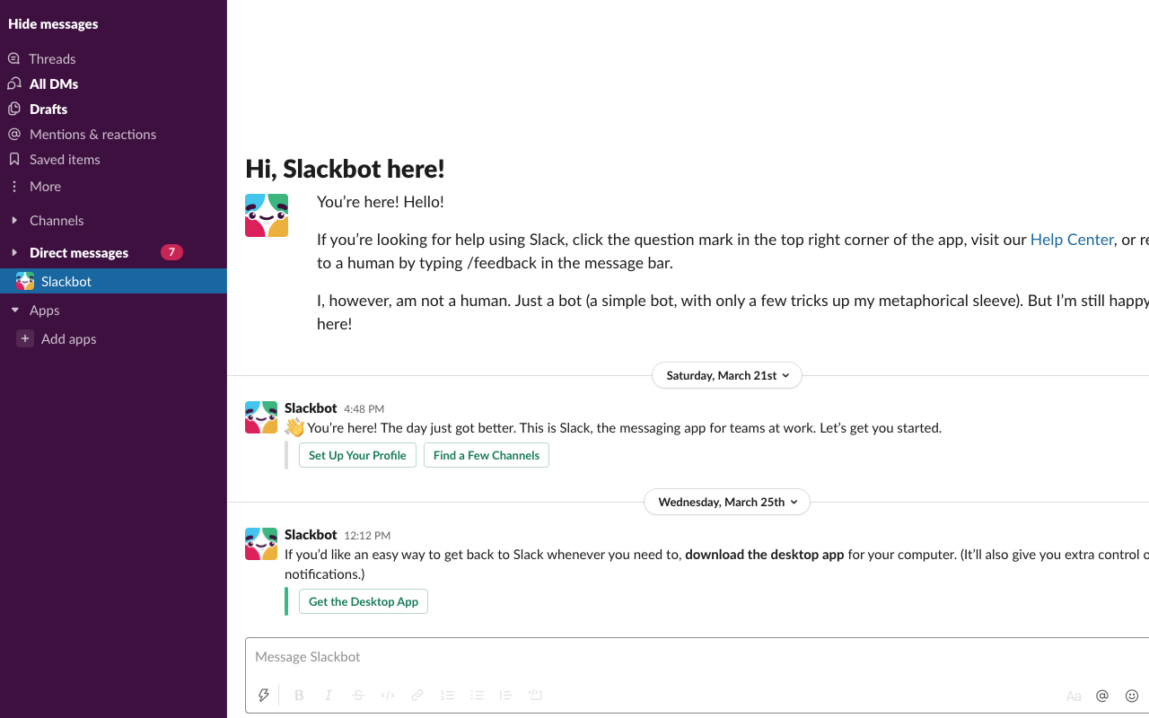
Task: Click Get the Desktop App button
Action: (364, 601)
